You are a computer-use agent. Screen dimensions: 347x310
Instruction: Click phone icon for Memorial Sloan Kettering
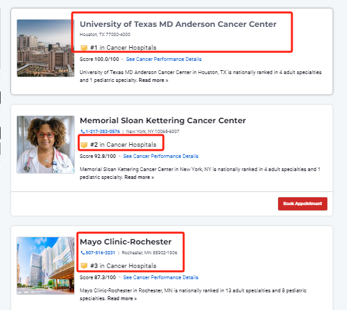click(x=83, y=131)
